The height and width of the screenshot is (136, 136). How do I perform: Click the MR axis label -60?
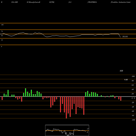133,111
